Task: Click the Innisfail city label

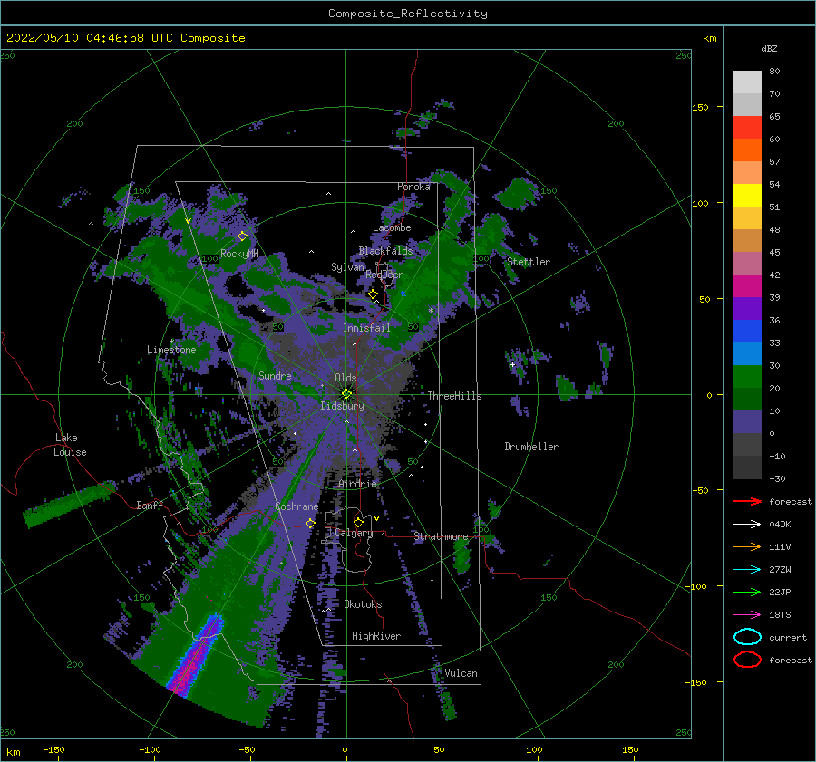Action: (x=366, y=328)
